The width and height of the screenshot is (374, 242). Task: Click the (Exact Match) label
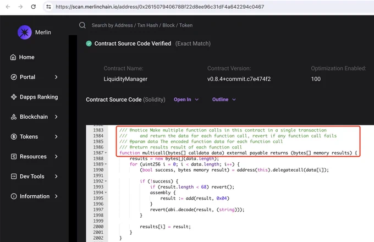point(193,43)
